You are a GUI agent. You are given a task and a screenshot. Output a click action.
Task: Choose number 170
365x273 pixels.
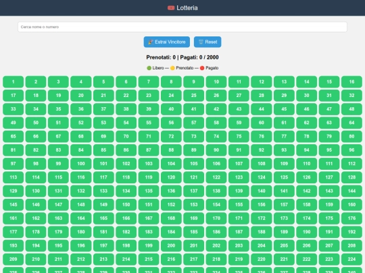(x=216, y=218)
